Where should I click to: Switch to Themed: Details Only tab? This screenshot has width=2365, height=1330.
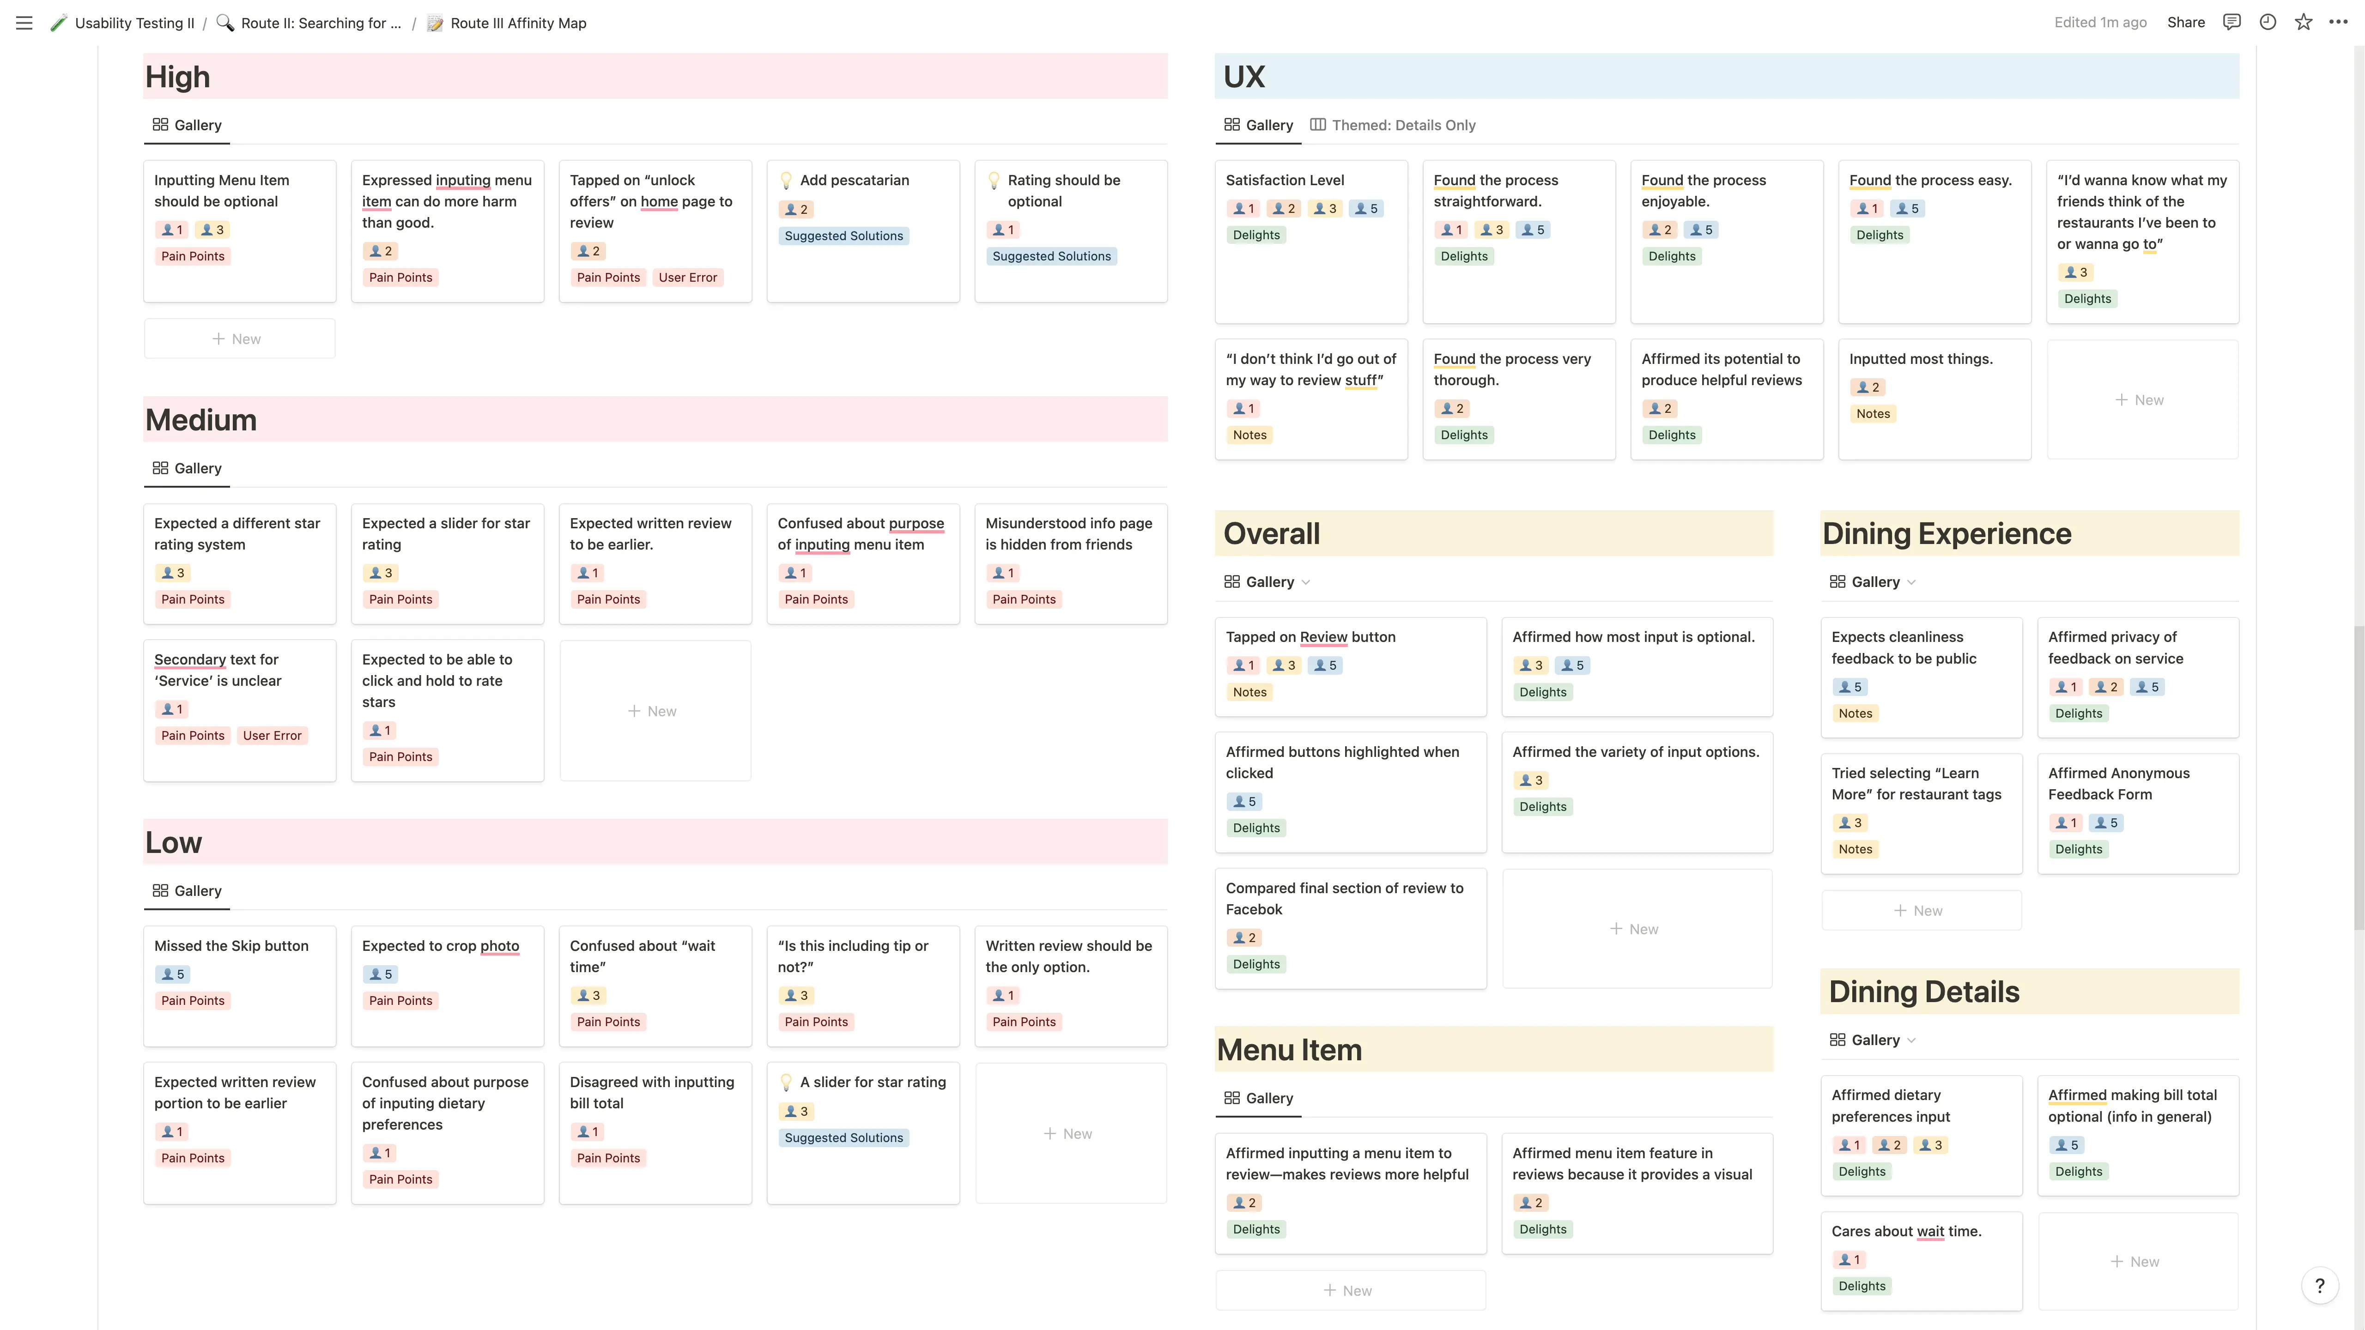(x=1393, y=125)
